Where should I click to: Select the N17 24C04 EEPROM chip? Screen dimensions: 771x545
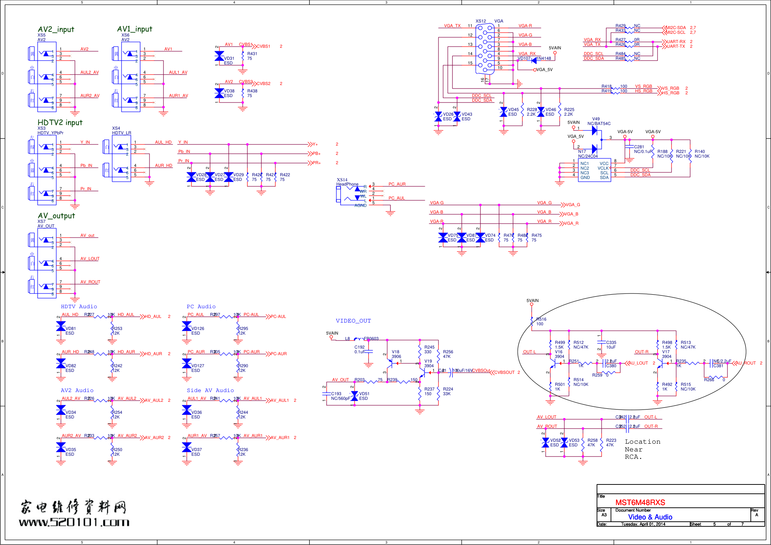click(594, 170)
